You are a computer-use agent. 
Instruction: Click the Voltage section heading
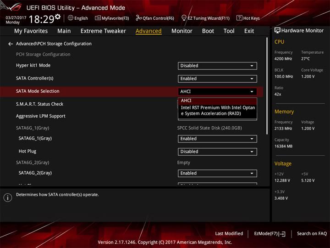point(283,163)
